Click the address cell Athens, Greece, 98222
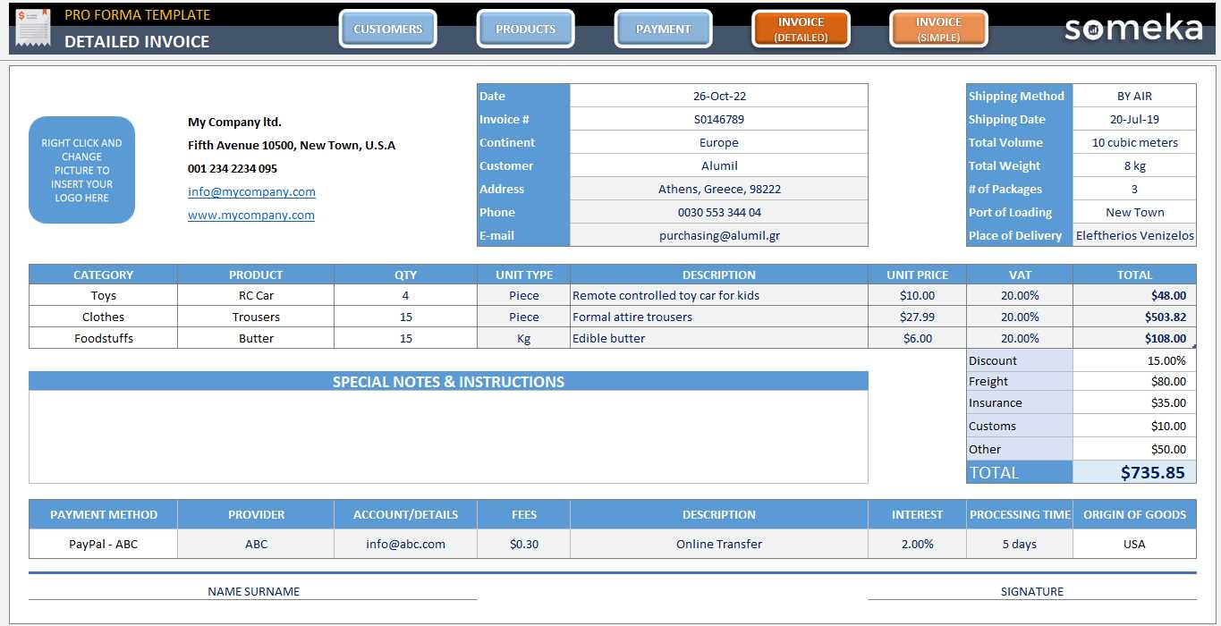This screenshot has height=626, width=1221. (719, 189)
